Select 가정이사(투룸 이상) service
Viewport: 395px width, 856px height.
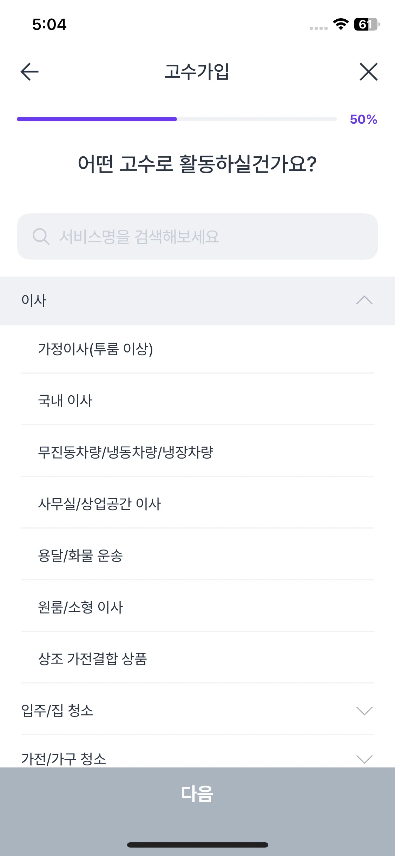(96, 349)
